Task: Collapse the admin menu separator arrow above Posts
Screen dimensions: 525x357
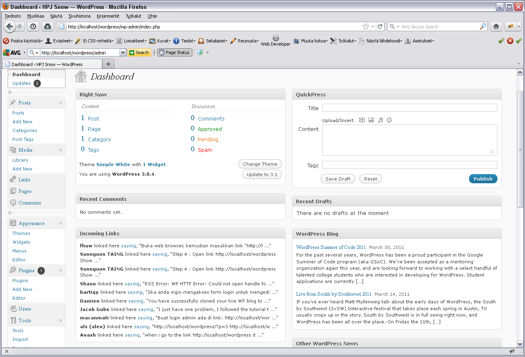Action: tap(10, 92)
